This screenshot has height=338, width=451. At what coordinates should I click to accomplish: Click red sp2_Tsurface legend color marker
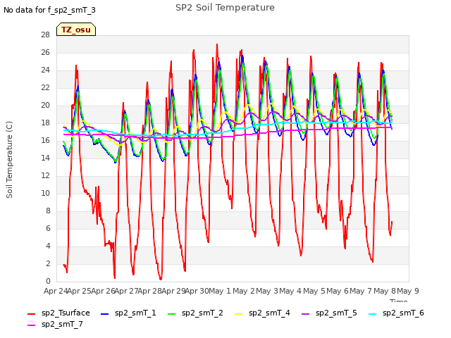coord(31,314)
